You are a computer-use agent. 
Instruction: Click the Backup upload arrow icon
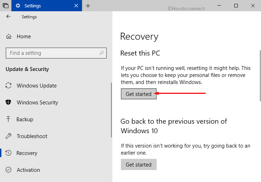pyautogui.click(x=8, y=119)
